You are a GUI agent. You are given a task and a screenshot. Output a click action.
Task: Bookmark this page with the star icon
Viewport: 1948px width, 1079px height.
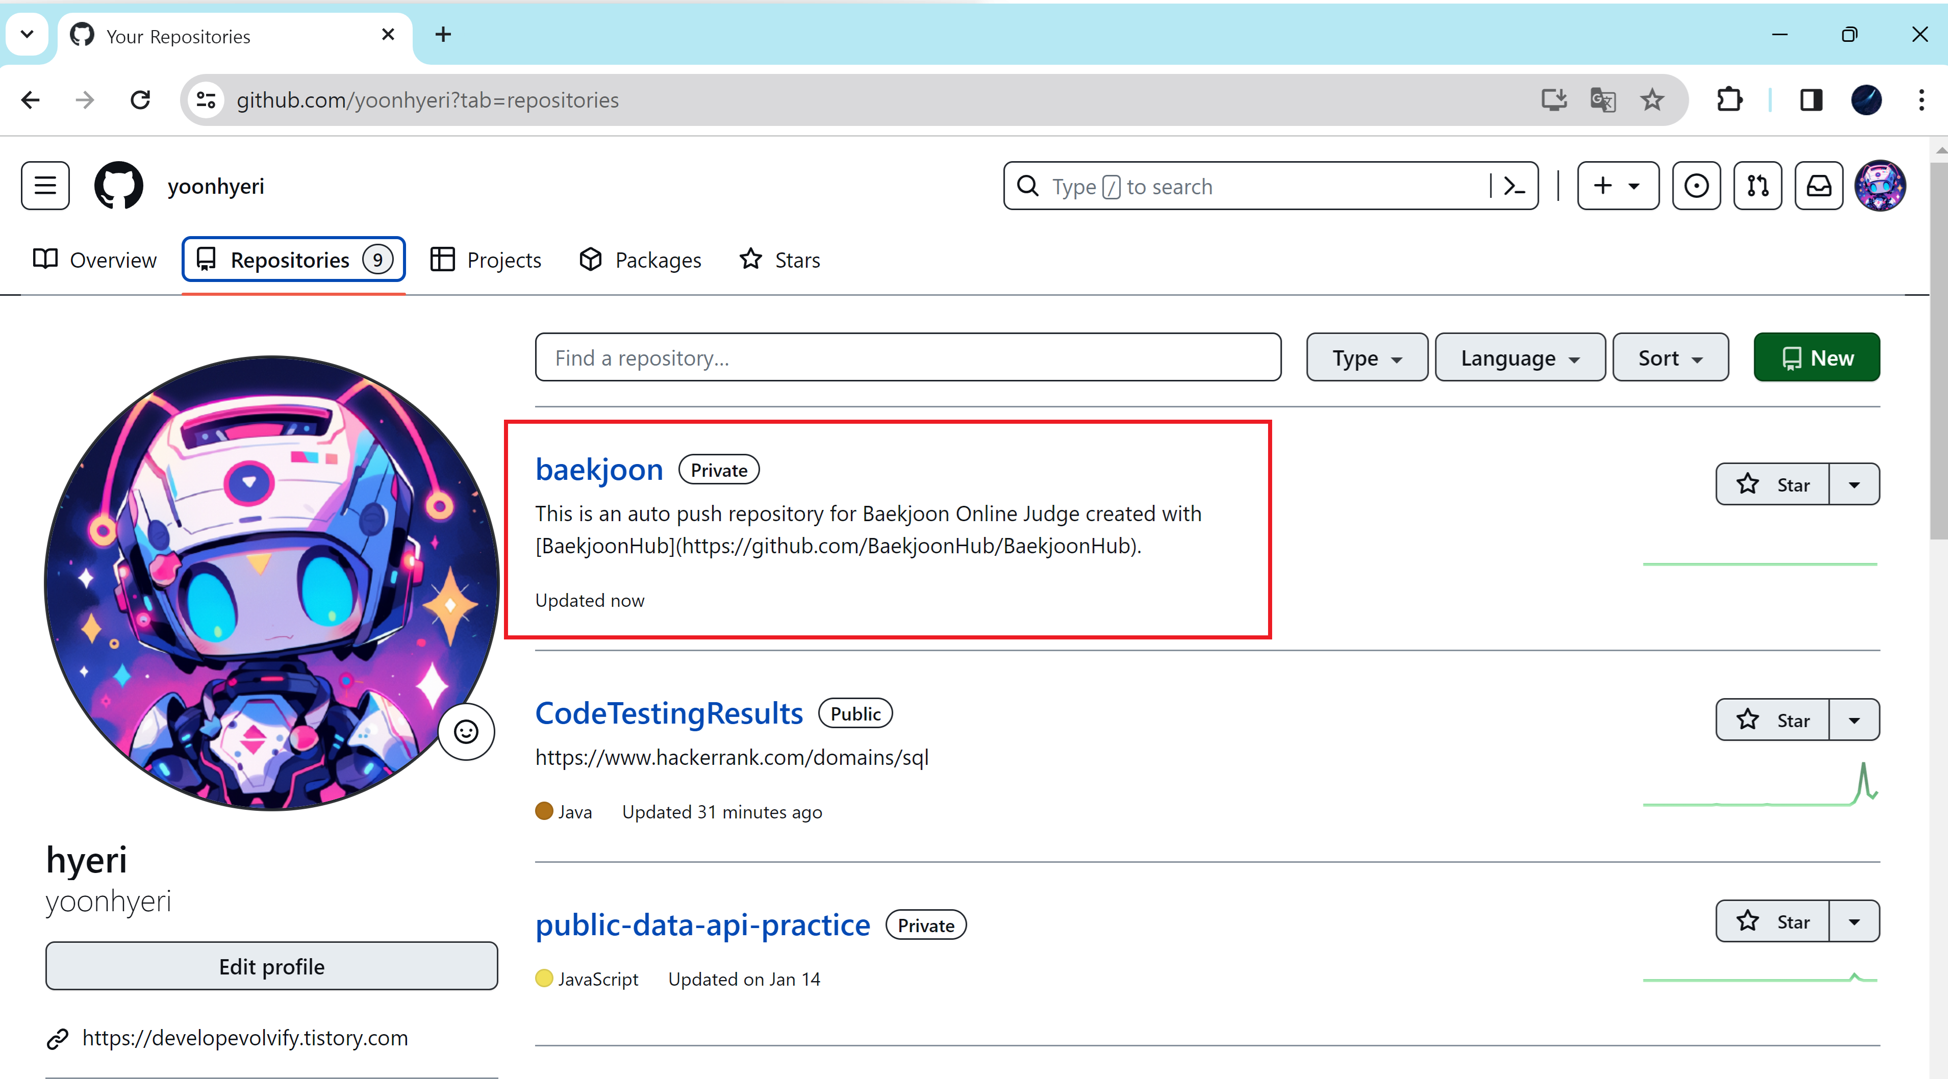pyautogui.click(x=1652, y=100)
